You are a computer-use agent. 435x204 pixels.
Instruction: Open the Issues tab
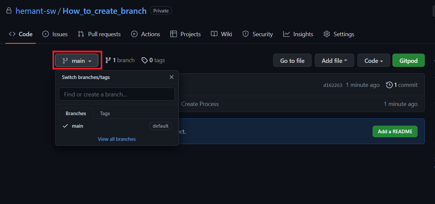(x=55, y=34)
